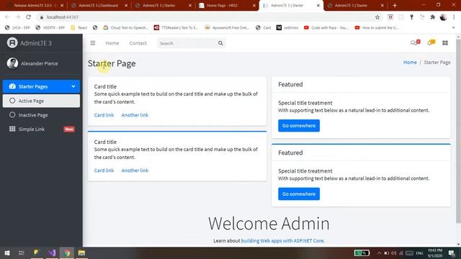Click into the navbar Search field
The width and height of the screenshot is (461, 259).
(187, 43)
